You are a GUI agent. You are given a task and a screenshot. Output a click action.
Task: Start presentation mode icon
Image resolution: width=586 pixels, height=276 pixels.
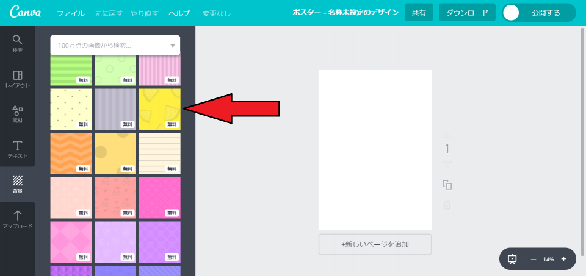pos(512,259)
